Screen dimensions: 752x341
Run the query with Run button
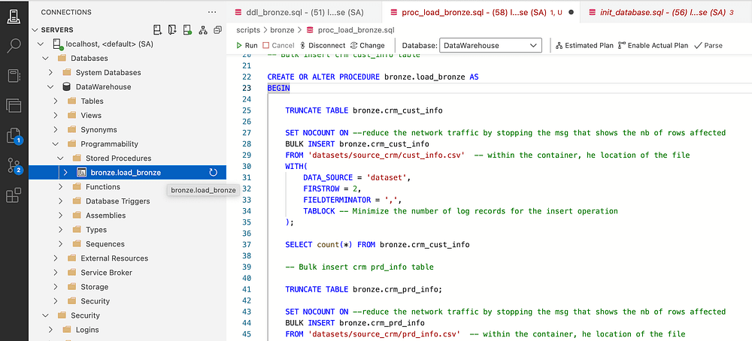click(247, 46)
